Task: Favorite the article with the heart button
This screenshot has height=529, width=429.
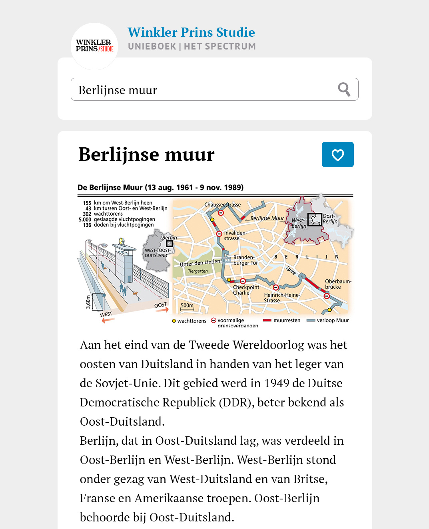Action: [337, 155]
